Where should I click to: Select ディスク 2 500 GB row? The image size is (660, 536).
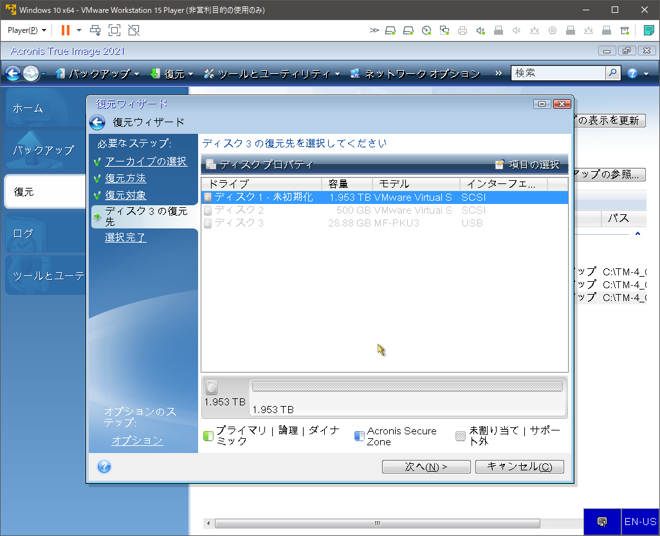pyautogui.click(x=385, y=210)
